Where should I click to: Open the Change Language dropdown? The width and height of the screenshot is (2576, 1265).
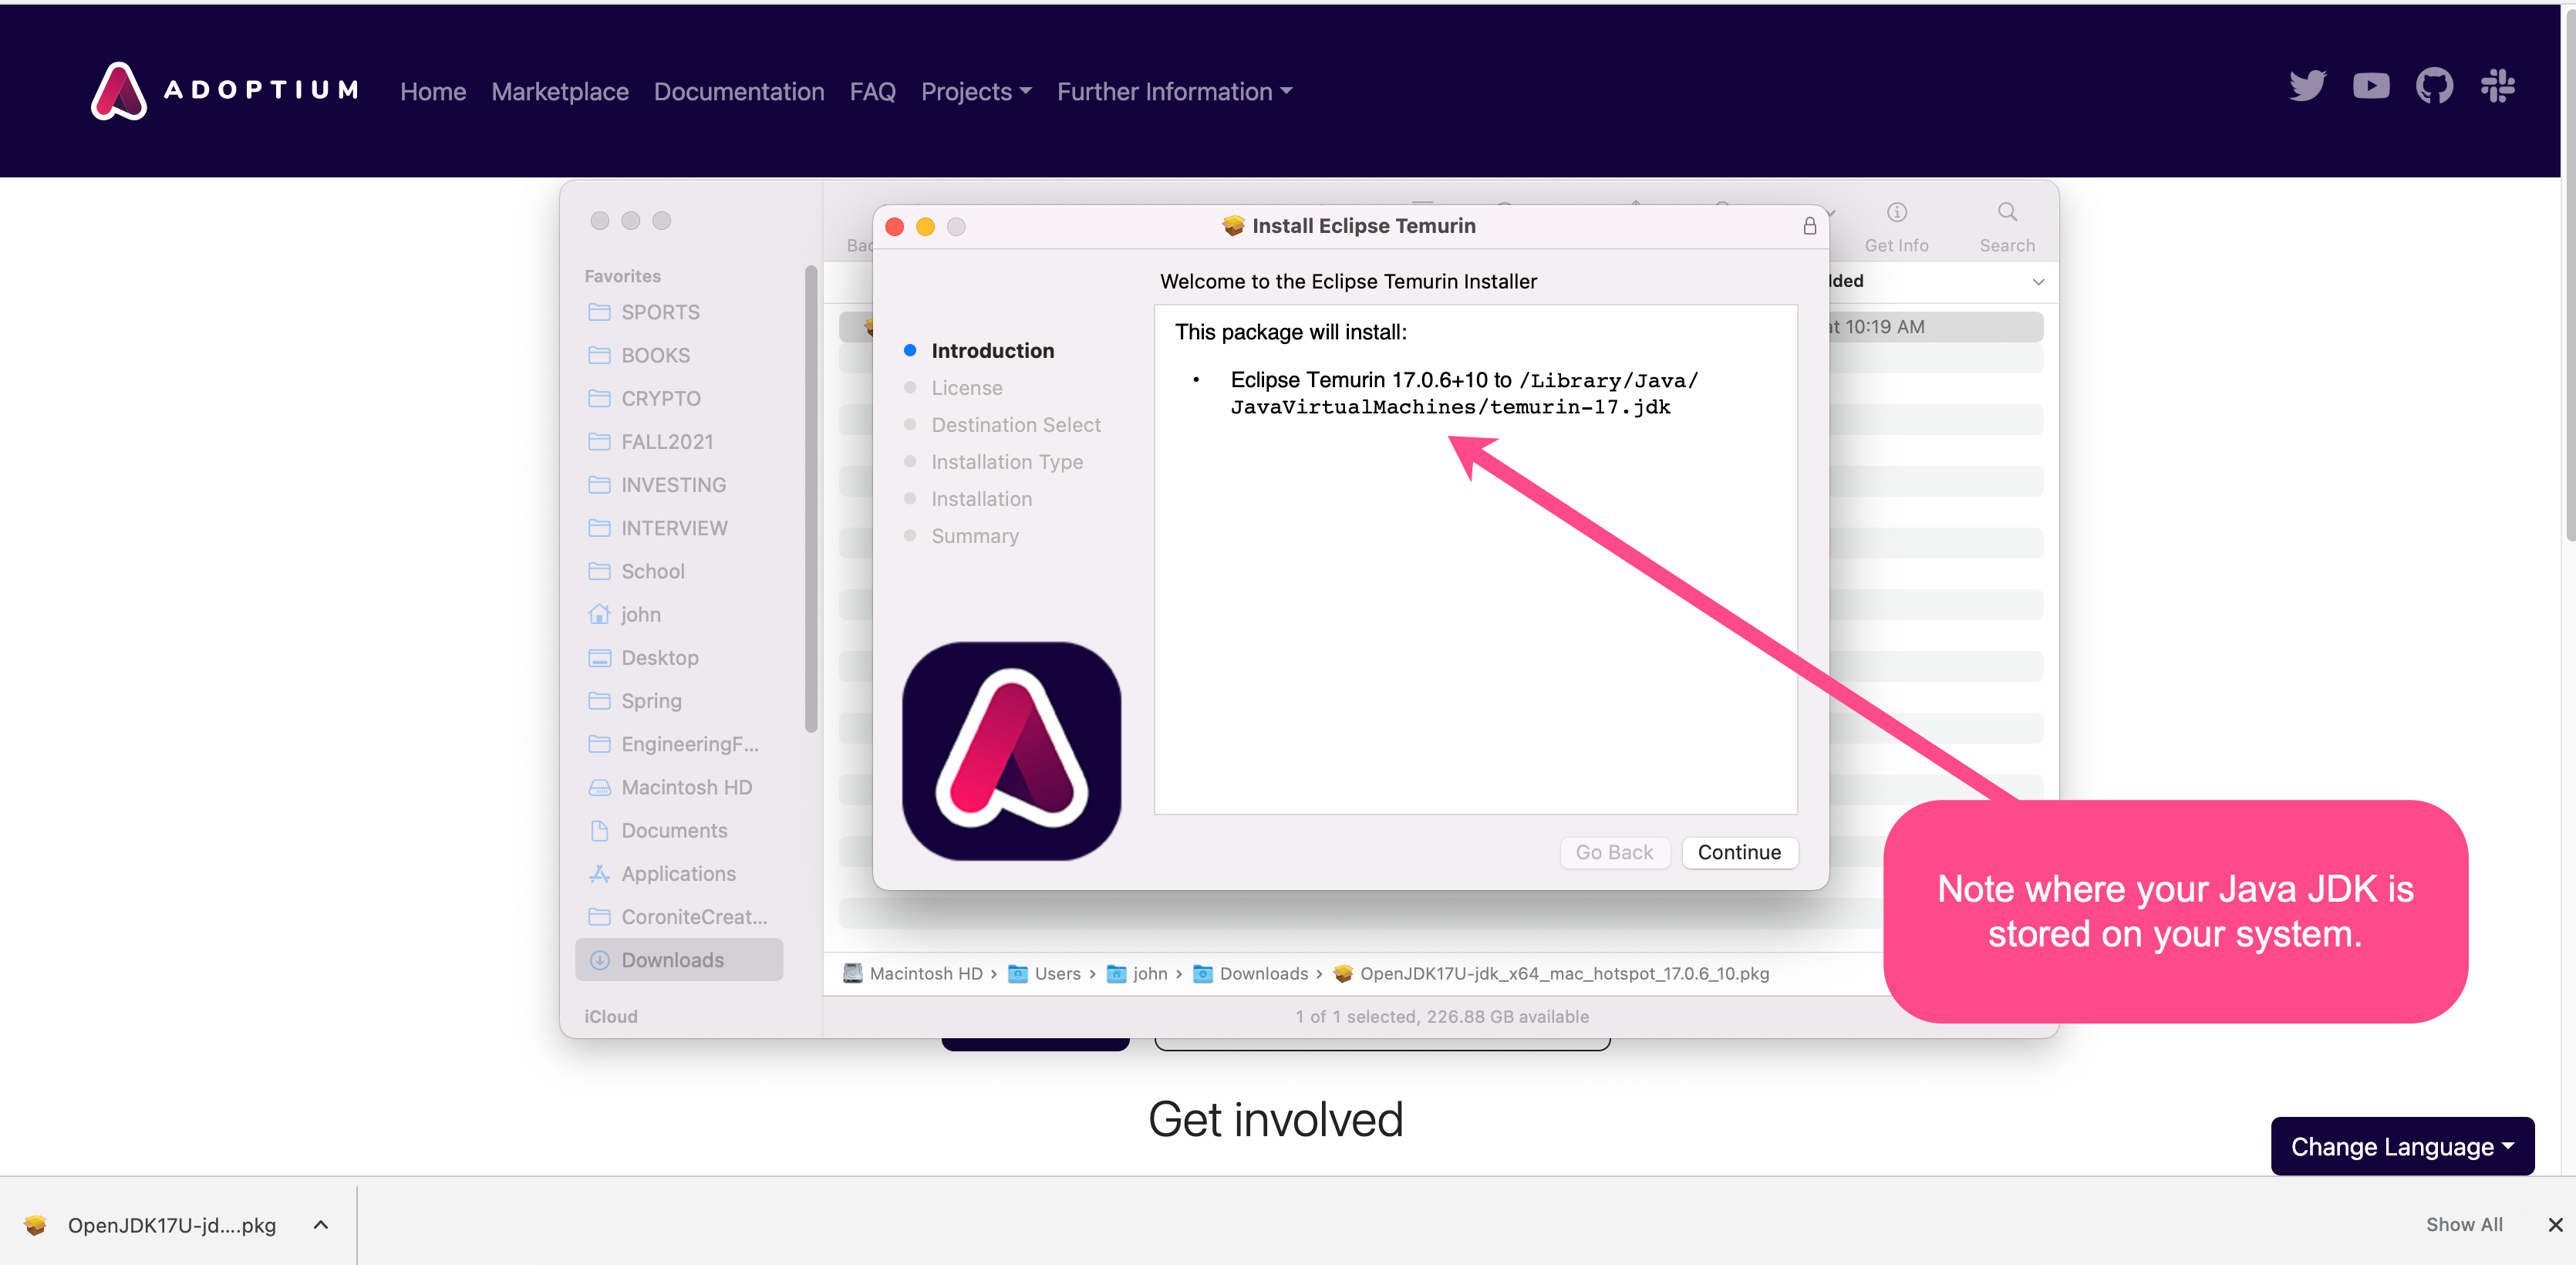[2401, 1146]
